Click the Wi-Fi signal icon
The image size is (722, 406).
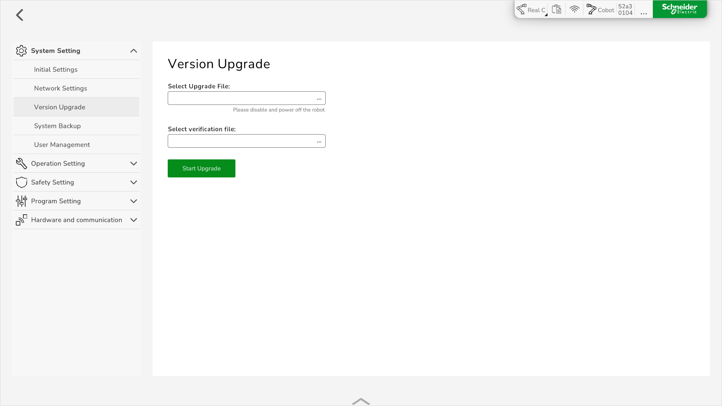pos(574,9)
